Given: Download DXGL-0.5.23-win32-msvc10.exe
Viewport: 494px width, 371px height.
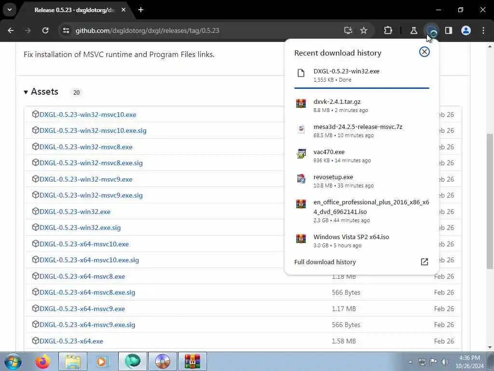Looking at the screenshot, I should 88,114.
